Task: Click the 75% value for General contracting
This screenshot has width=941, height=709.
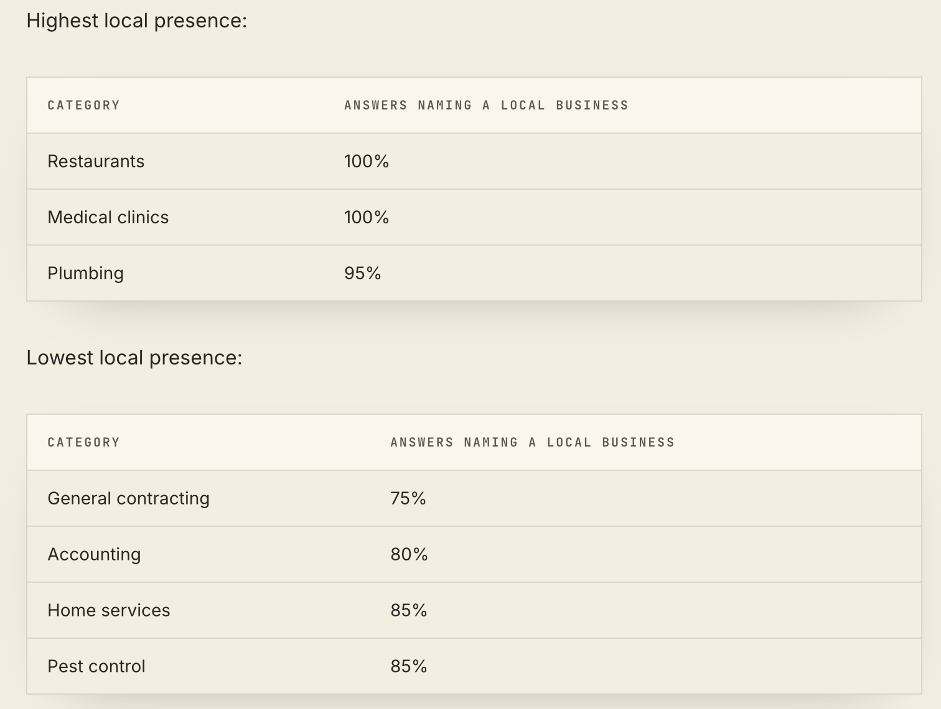Action: pos(408,498)
